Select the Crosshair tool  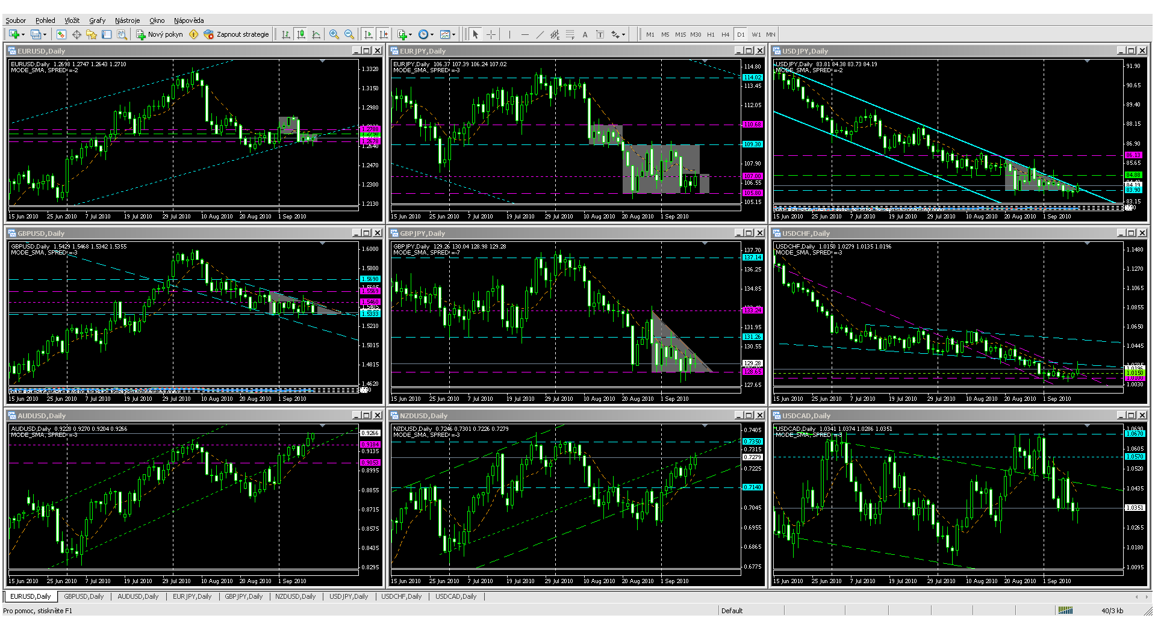[491, 34]
